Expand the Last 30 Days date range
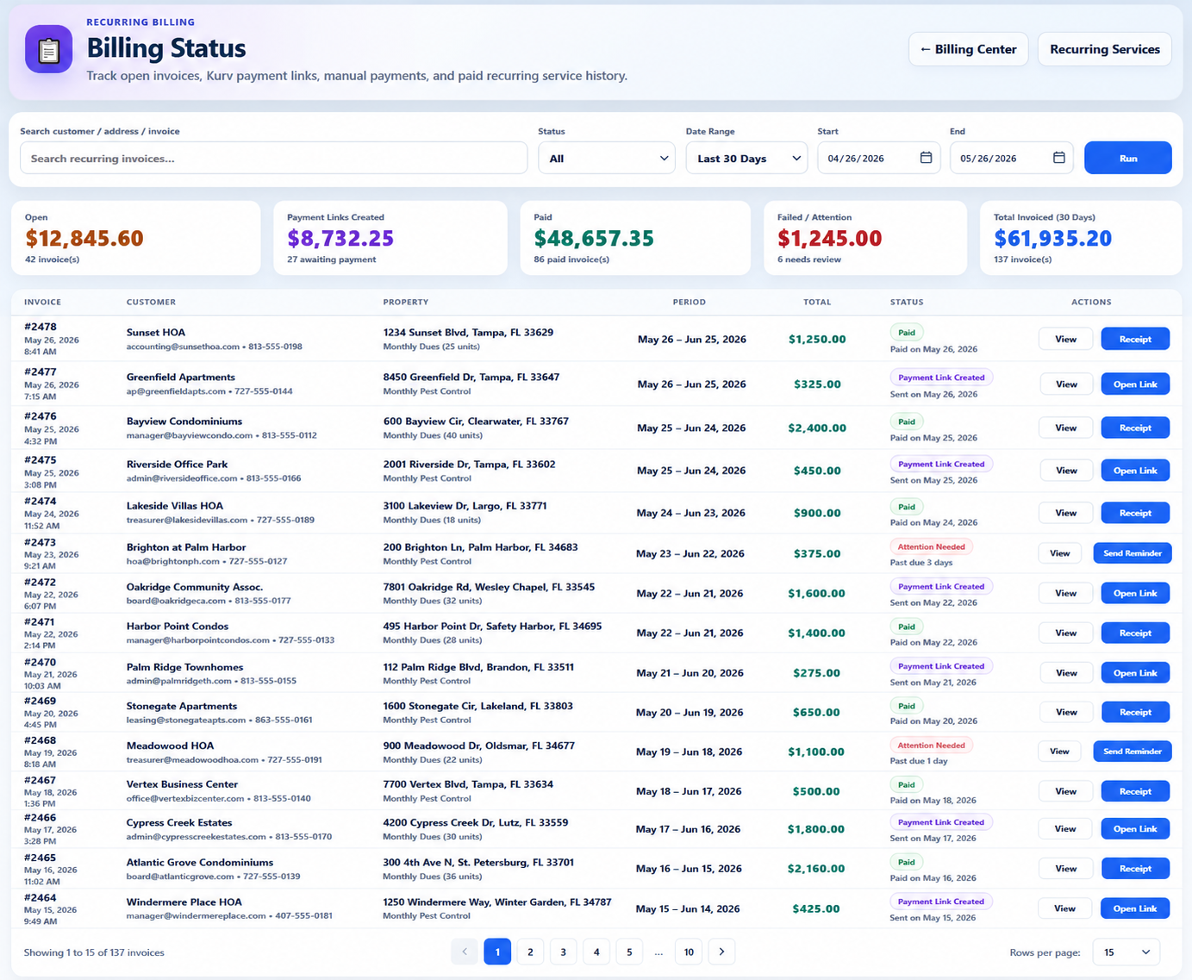 click(746, 159)
